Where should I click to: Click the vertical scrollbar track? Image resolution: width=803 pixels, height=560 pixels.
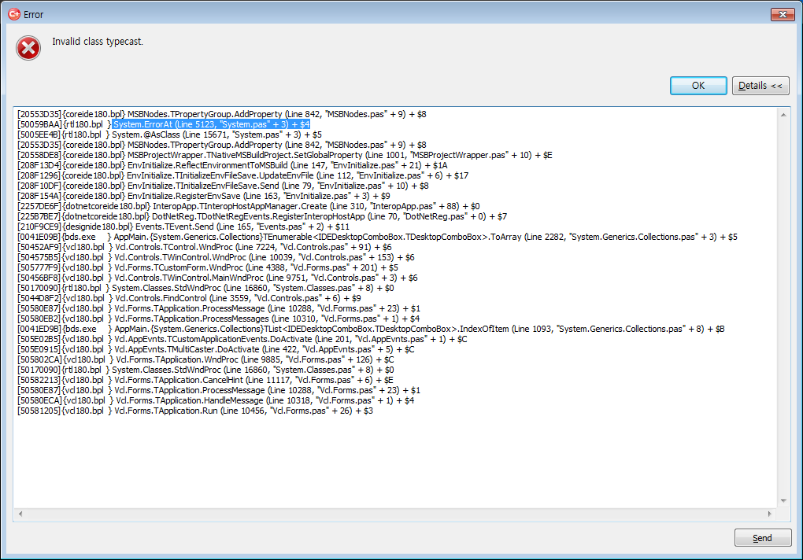click(783, 315)
